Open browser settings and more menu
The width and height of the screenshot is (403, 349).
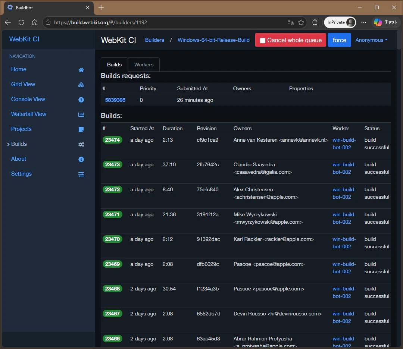click(x=364, y=22)
